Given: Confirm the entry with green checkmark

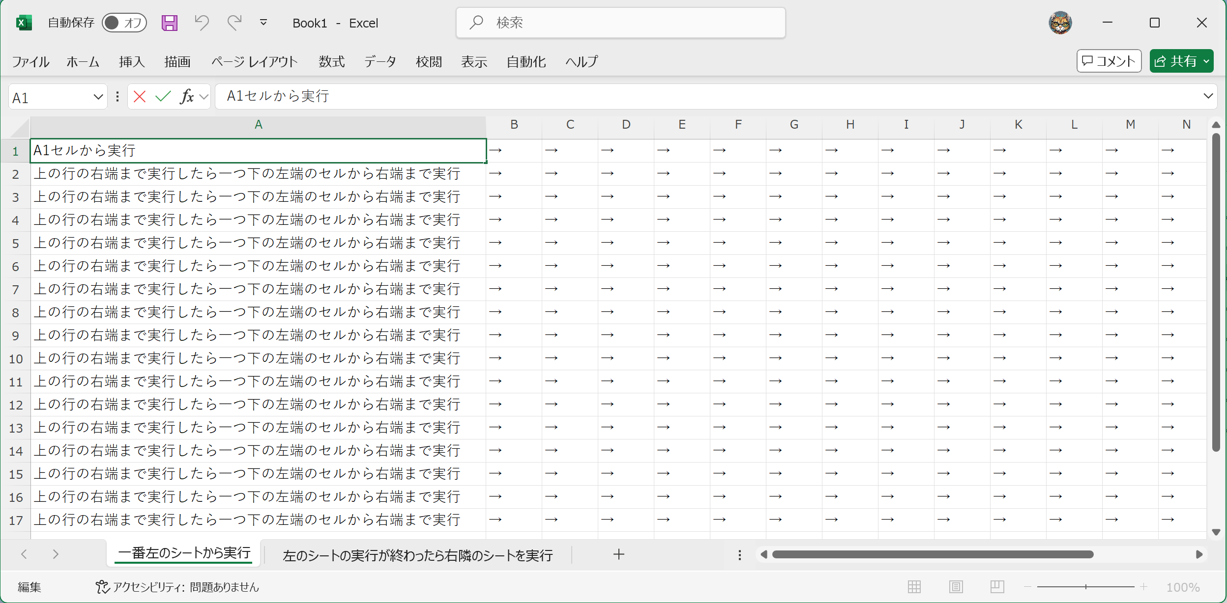Looking at the screenshot, I should 163,97.
